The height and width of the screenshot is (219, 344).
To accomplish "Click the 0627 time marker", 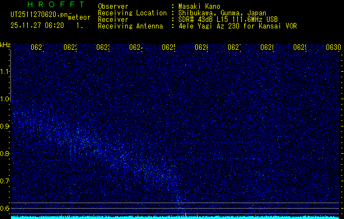I will click(x=234, y=47).
